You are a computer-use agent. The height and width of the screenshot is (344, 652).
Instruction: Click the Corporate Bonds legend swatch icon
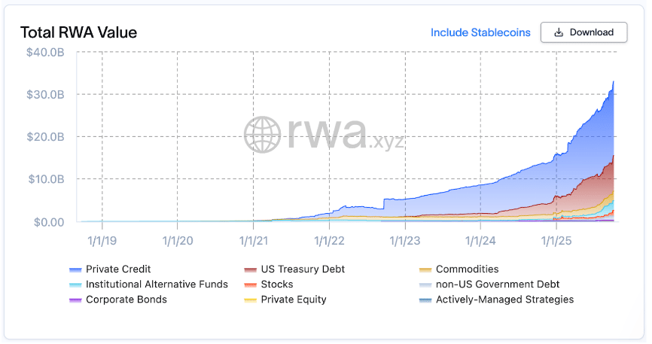point(75,300)
